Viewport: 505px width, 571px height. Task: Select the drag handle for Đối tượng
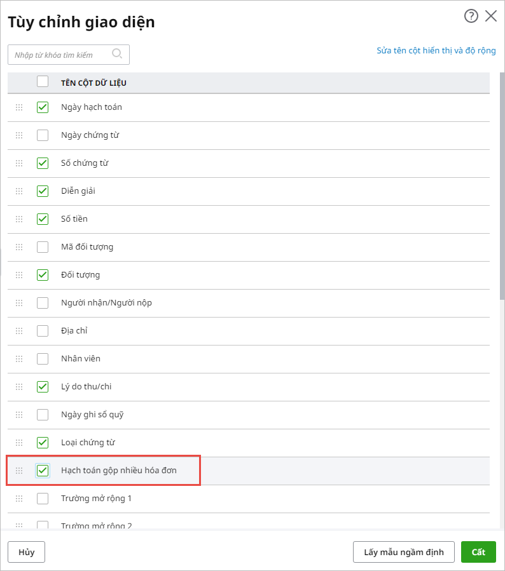click(x=19, y=275)
